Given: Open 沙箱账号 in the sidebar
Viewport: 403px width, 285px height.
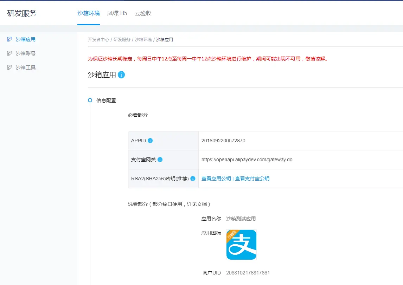Looking at the screenshot, I should pos(26,53).
